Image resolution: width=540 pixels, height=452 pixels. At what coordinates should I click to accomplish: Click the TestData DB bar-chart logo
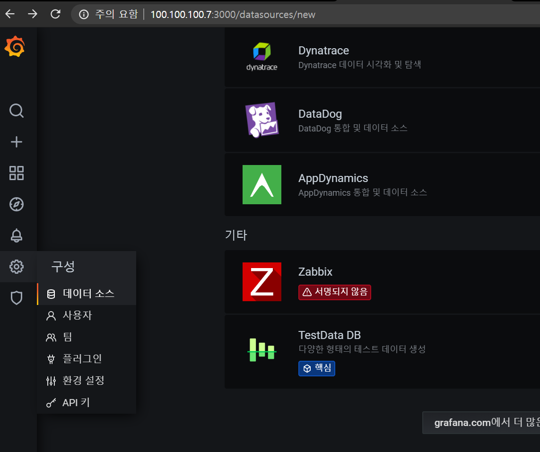(x=262, y=350)
